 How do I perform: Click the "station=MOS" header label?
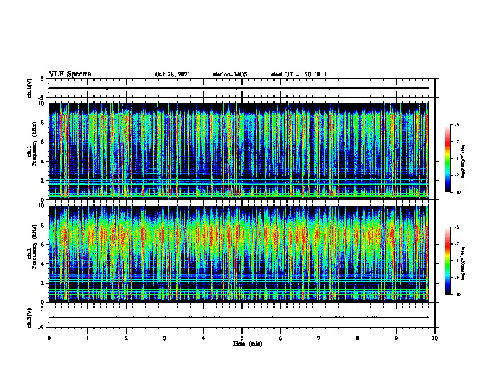pyautogui.click(x=230, y=74)
